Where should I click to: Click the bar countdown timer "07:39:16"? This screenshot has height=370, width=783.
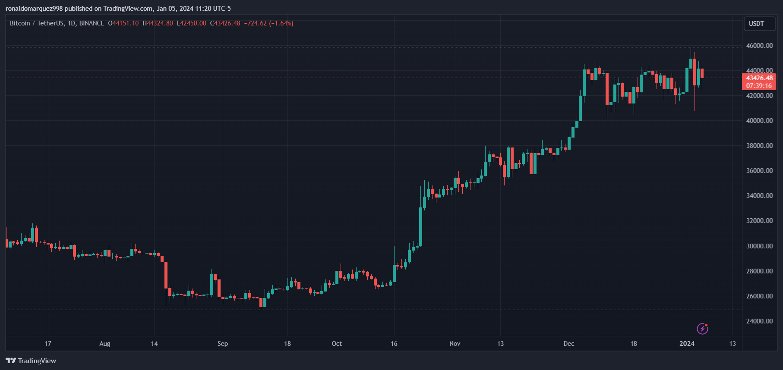pos(759,86)
